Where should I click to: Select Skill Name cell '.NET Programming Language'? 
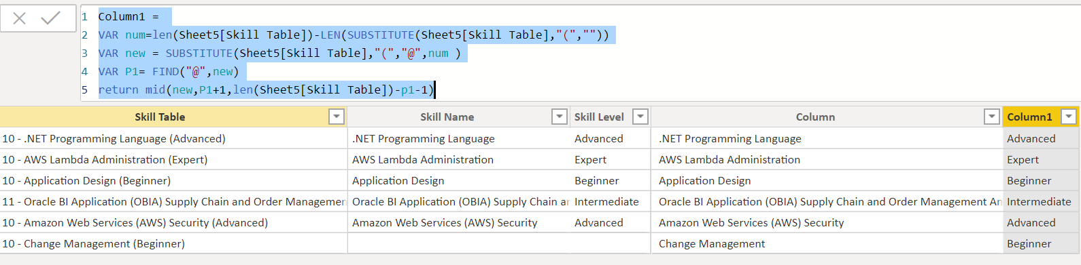tap(459, 138)
